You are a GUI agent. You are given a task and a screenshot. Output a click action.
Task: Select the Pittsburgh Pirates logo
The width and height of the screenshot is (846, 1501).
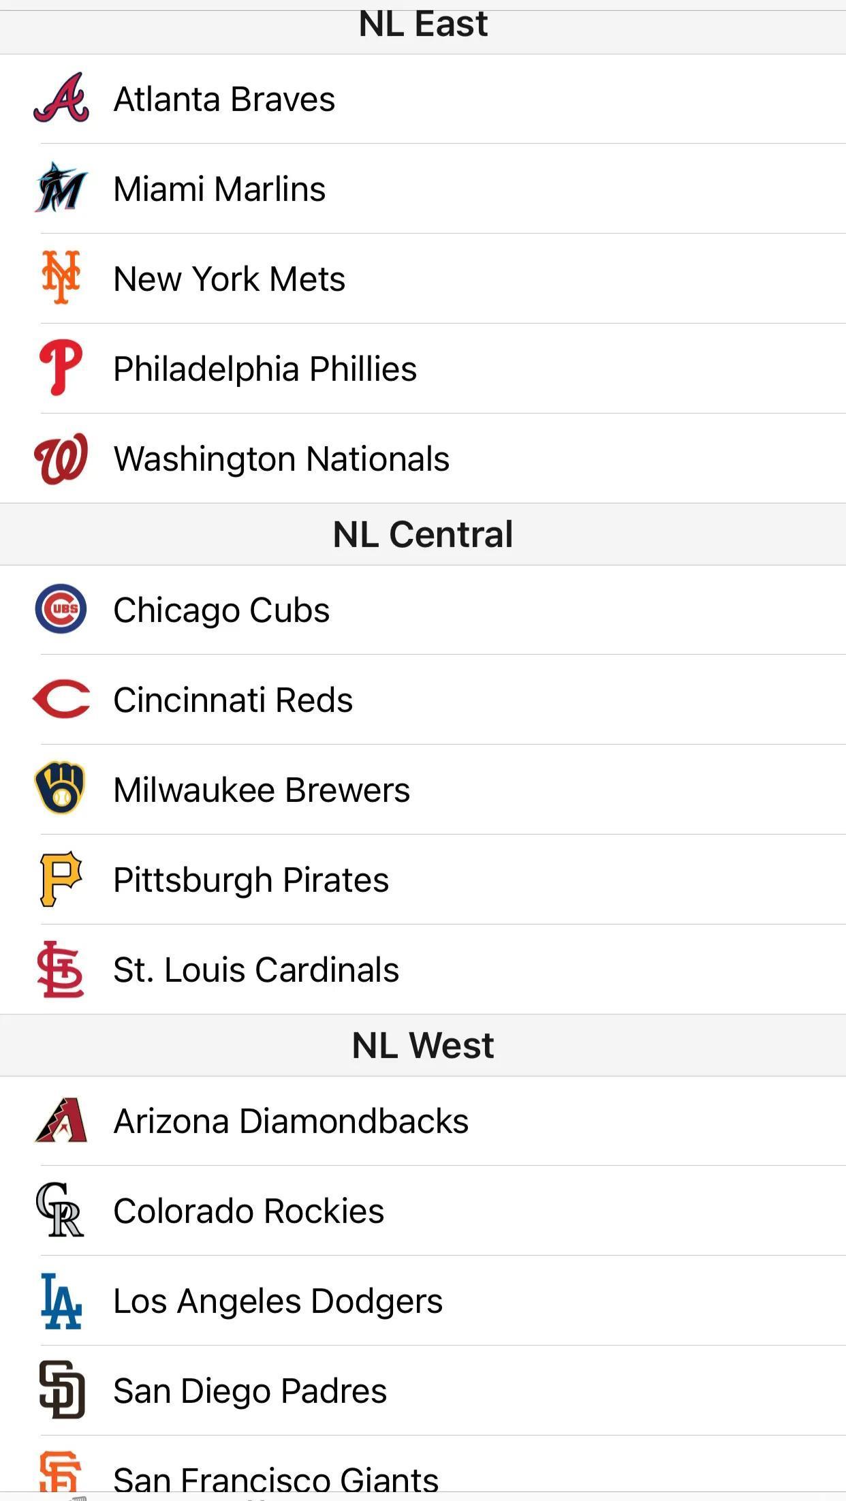click(x=61, y=879)
